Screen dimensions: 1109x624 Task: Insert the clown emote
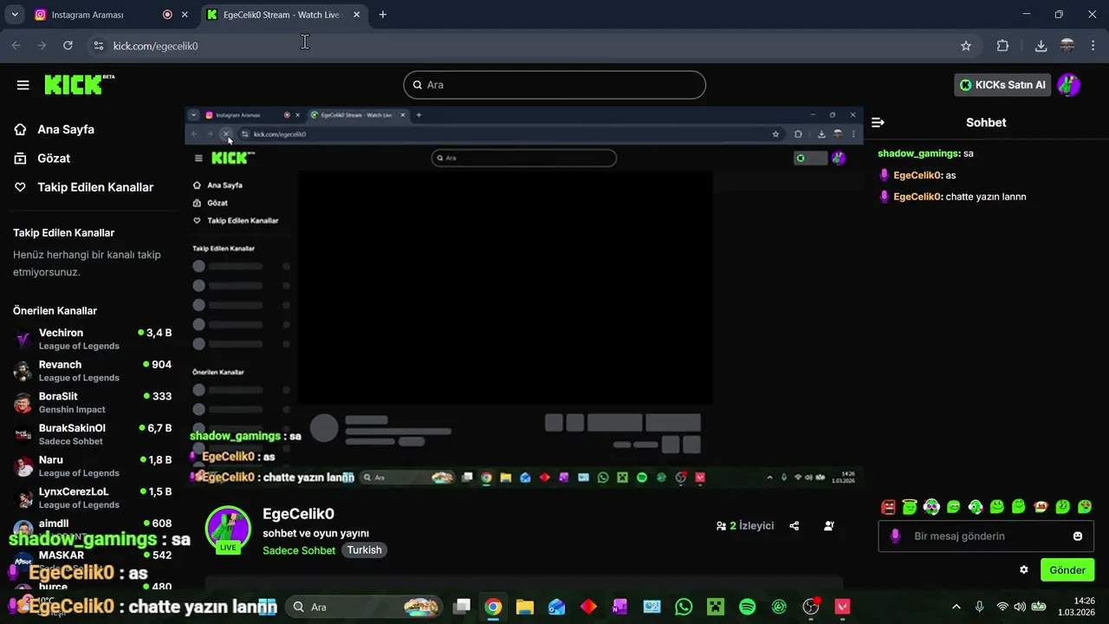[x=1041, y=507]
